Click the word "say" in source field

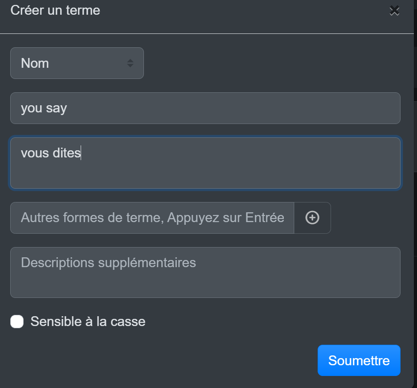[x=57, y=109]
